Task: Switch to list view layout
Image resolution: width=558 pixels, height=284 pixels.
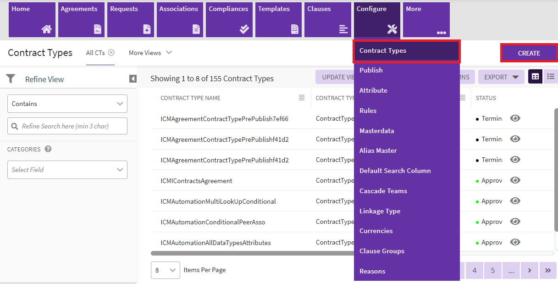Action: (x=551, y=77)
